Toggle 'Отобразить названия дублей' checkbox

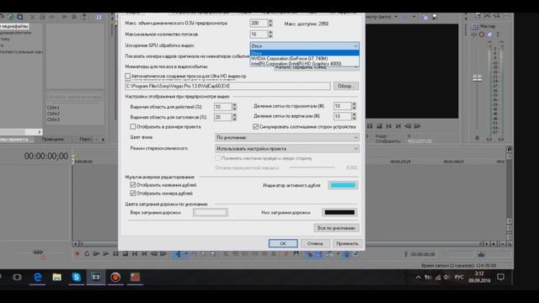(133, 185)
